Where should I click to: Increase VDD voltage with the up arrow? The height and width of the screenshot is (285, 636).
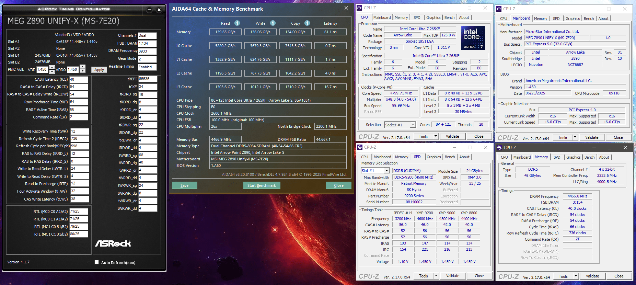[52, 67]
